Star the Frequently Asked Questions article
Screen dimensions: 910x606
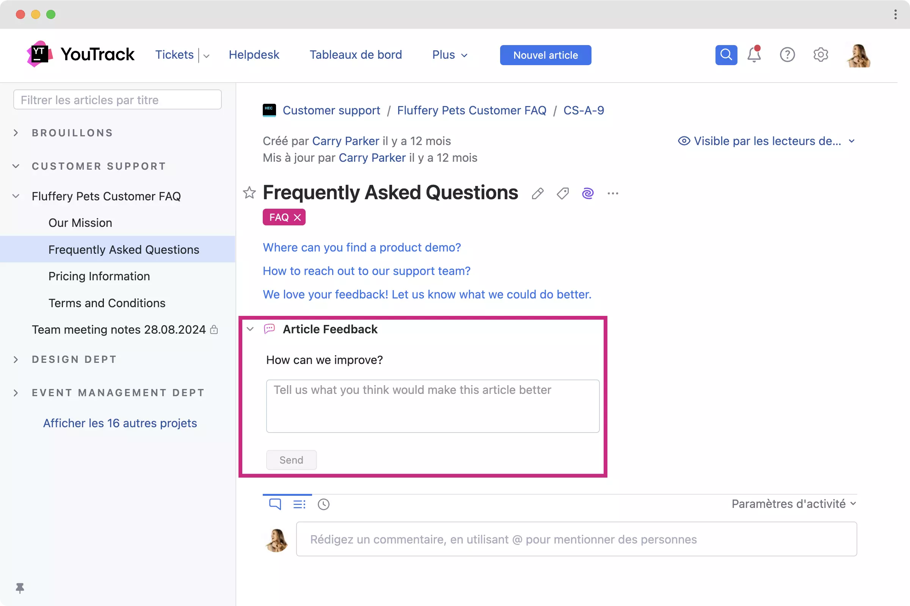pyautogui.click(x=249, y=192)
